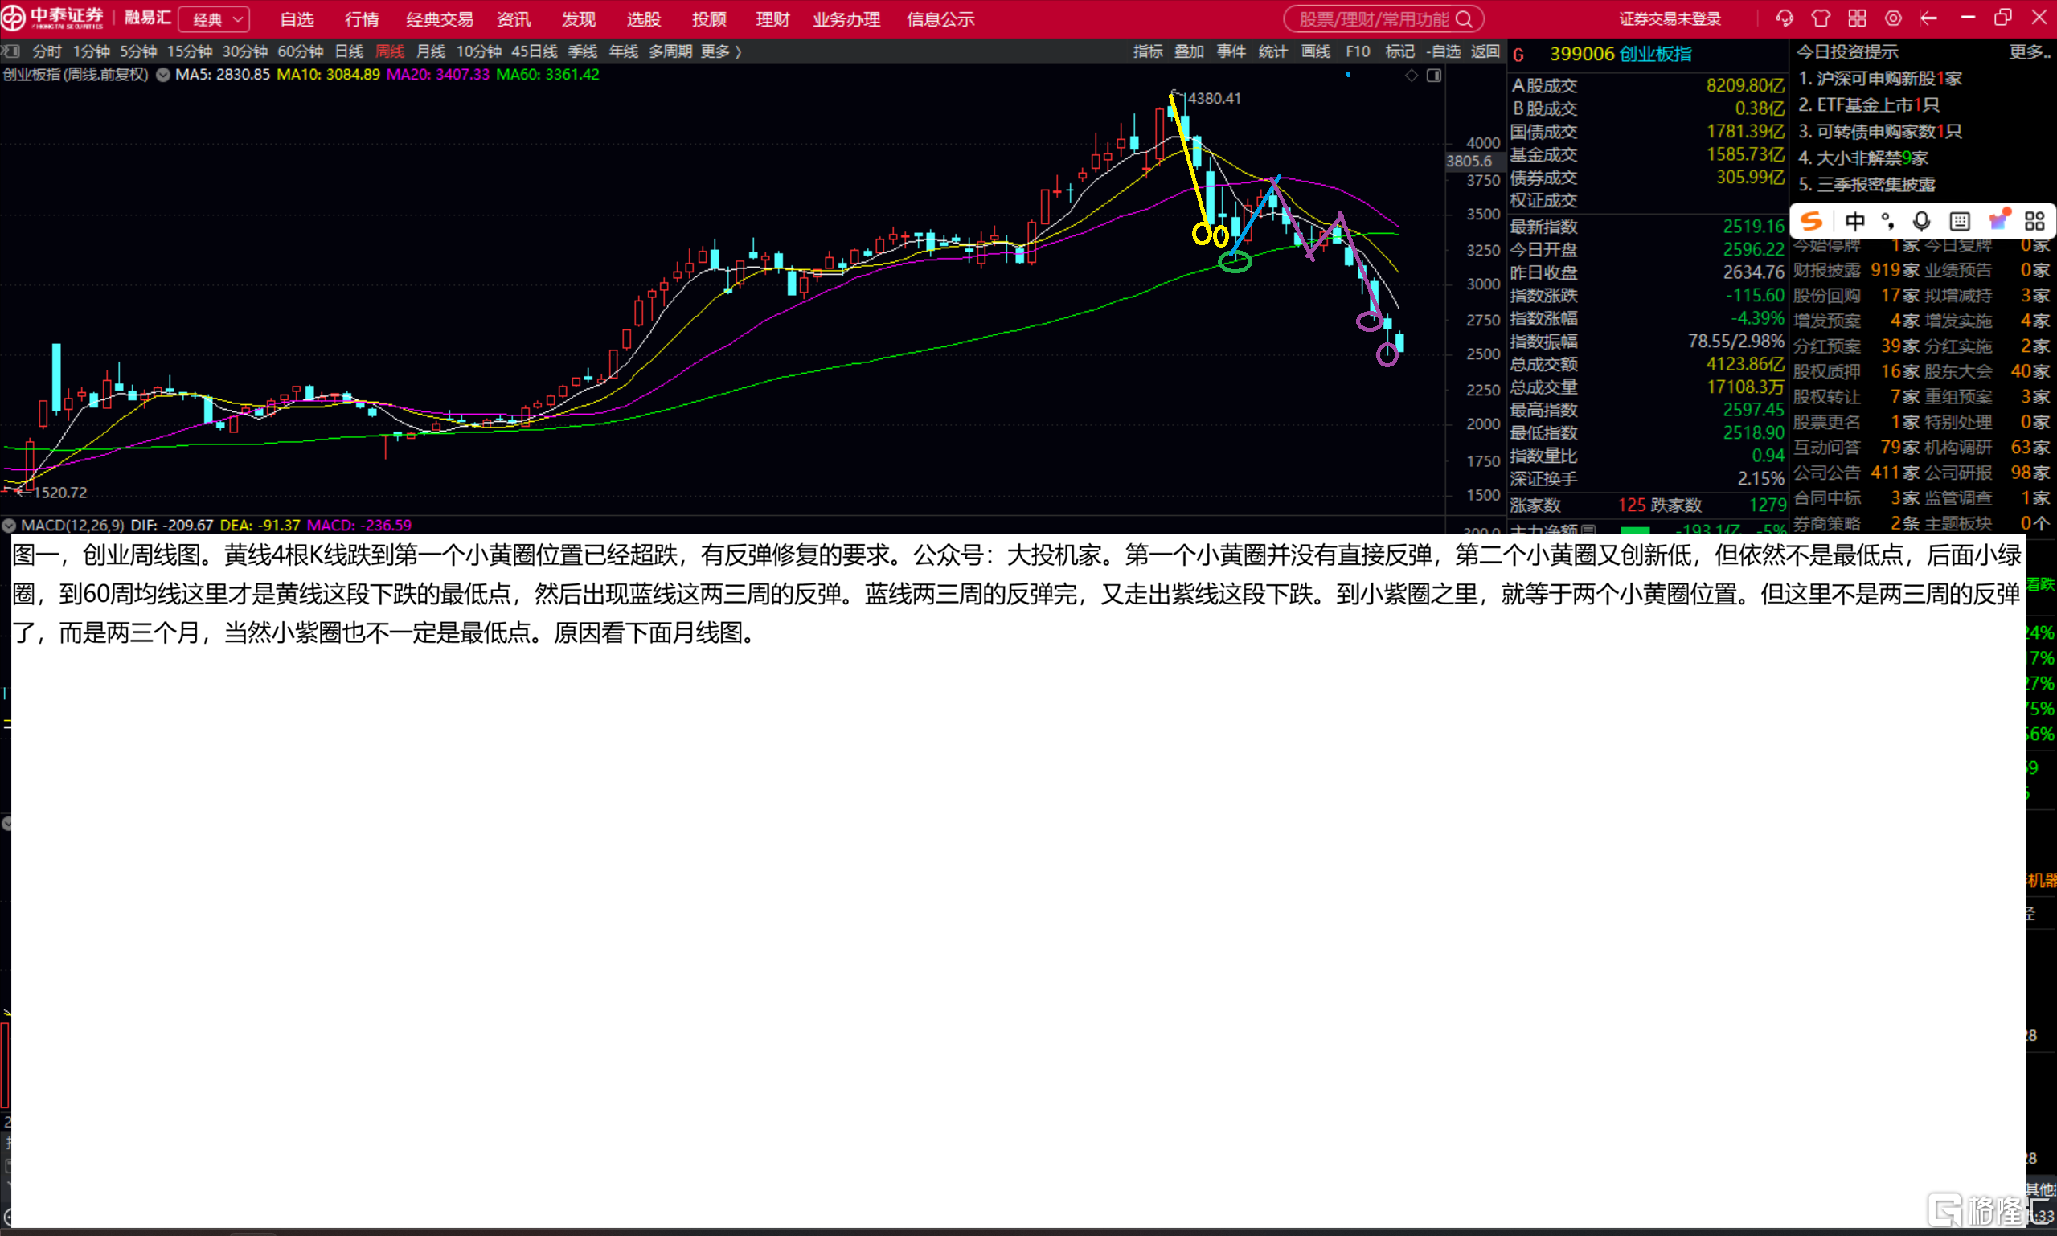Select the 分时 chart tab
This screenshot has width=2057, height=1236.
pos(47,51)
